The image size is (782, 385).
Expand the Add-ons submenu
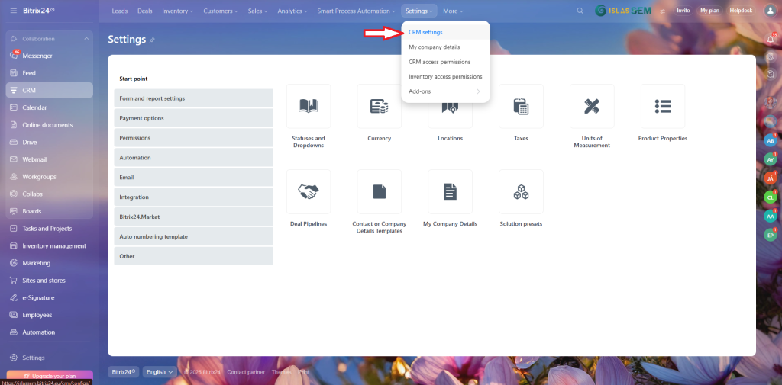click(x=445, y=91)
